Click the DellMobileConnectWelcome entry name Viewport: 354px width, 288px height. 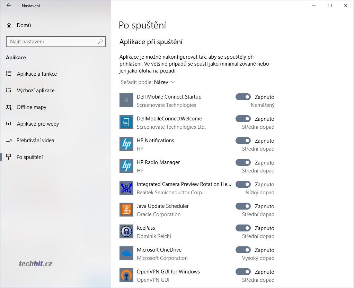(x=169, y=119)
